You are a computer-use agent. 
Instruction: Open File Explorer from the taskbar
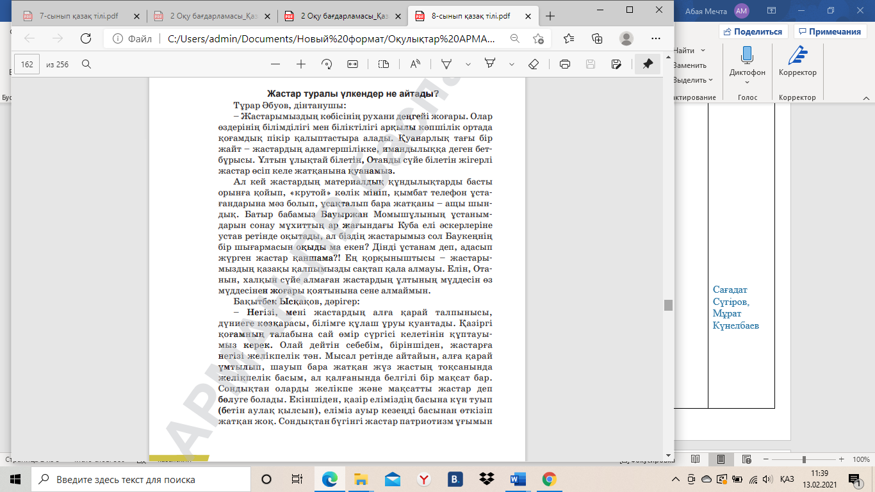(361, 479)
